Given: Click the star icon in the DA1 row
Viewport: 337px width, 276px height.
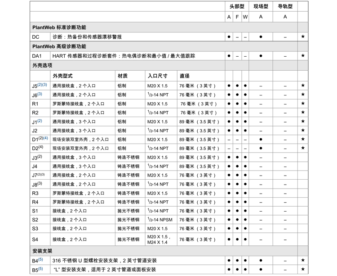Looking at the screenshot, I should (303, 56).
